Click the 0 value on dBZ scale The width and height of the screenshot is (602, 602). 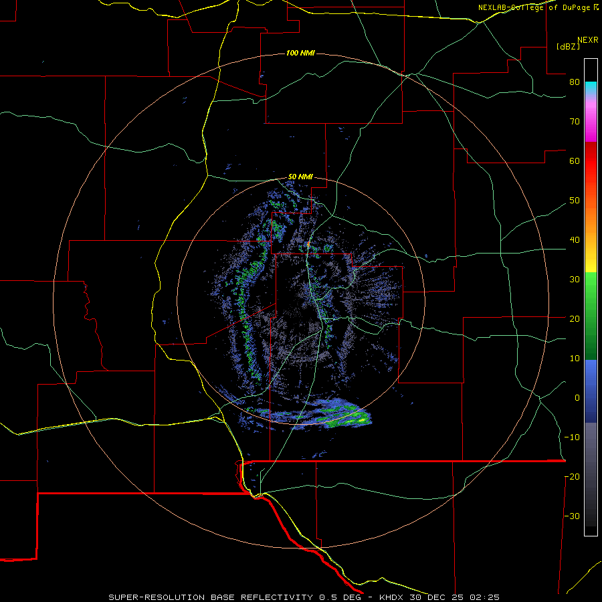click(x=577, y=398)
